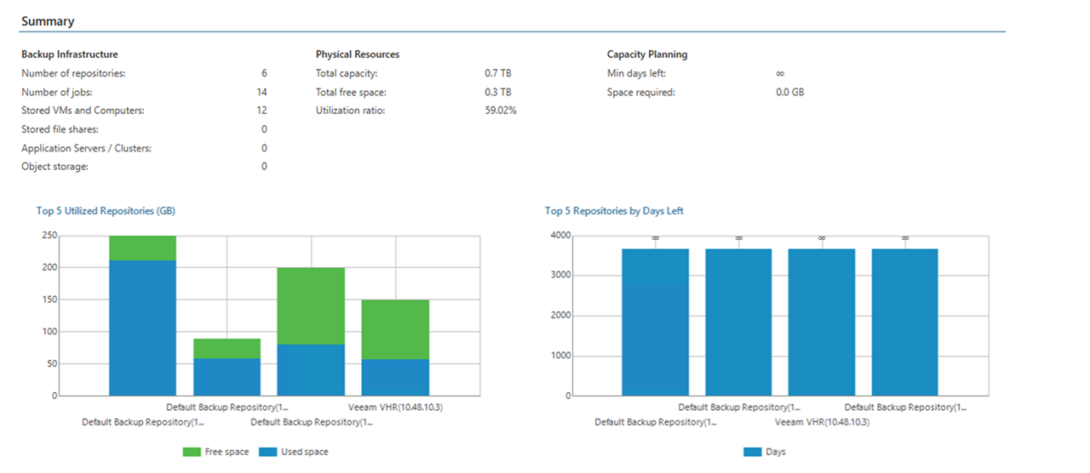Viewport: 1090px width, 473px height.
Task: Click the Space required value 0.0 GB
Action: (789, 92)
